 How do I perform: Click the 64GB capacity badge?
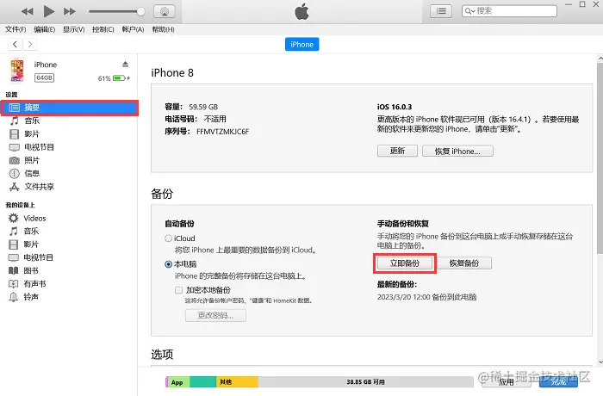(x=44, y=77)
